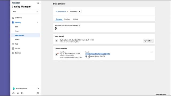171x96 pixels.
Task: Switch to the Products tab
Action: (x=67, y=19)
